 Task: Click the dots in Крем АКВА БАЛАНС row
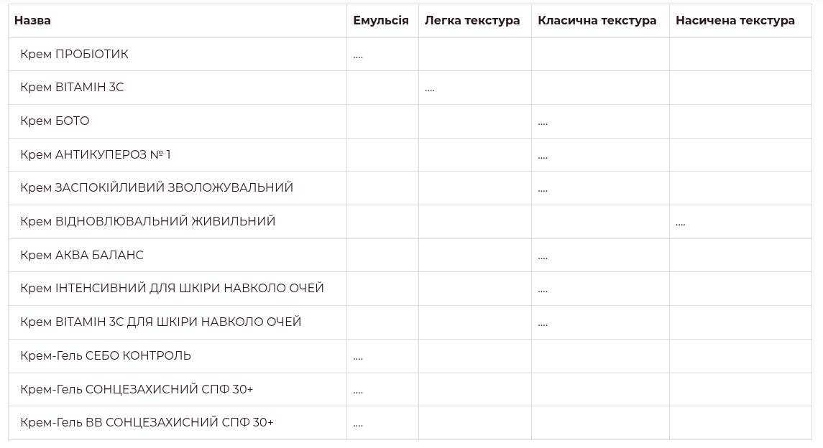542,257
